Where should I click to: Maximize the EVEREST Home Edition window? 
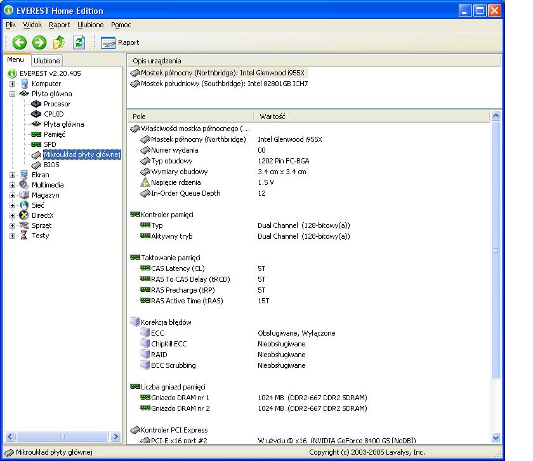click(x=480, y=11)
